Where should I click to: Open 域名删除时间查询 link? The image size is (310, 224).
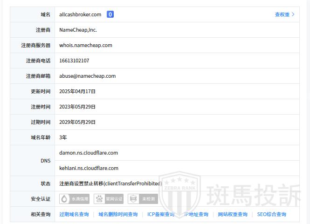coord(118,214)
